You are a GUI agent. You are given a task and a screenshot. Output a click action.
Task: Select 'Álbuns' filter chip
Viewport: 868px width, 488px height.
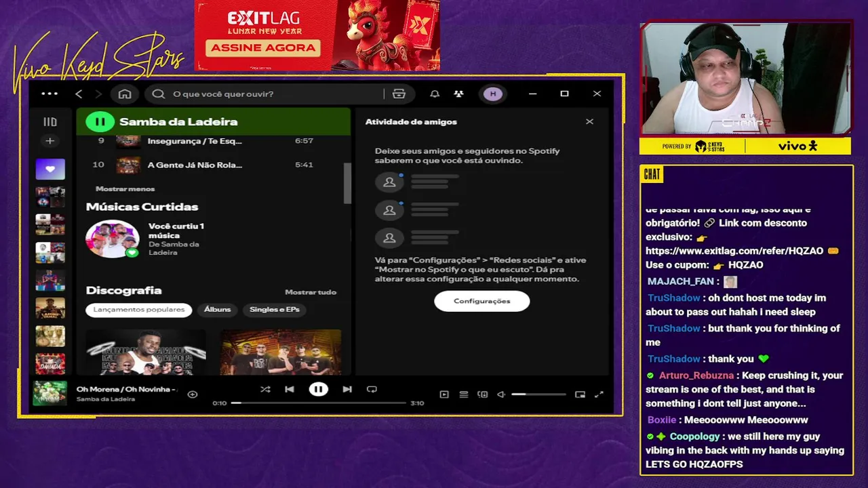218,310
